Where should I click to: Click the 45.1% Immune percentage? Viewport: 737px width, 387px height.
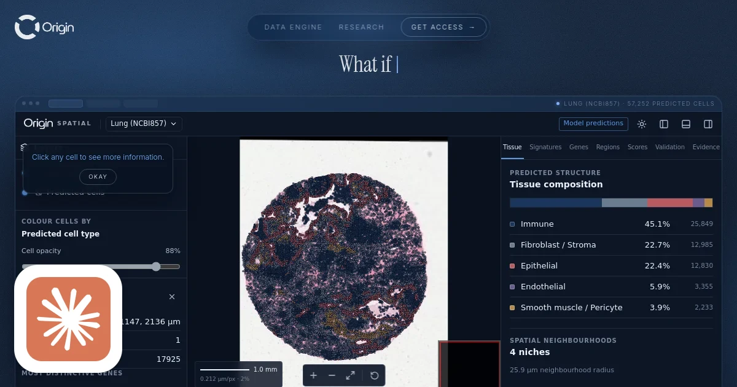[x=657, y=224]
